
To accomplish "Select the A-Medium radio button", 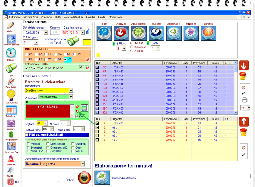I will point(132,47).
